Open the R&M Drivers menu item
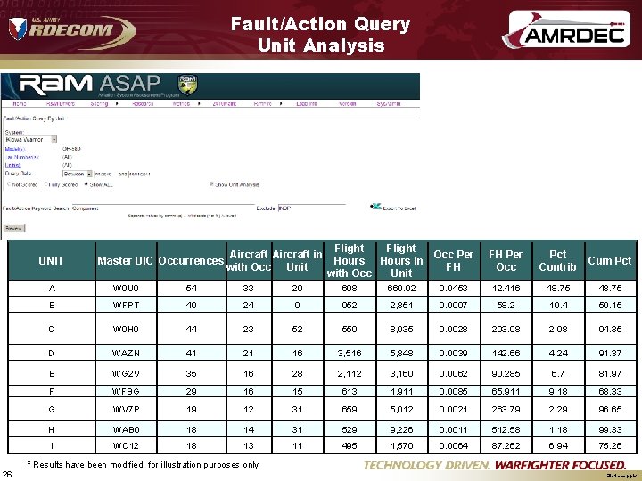 pyautogui.click(x=61, y=104)
